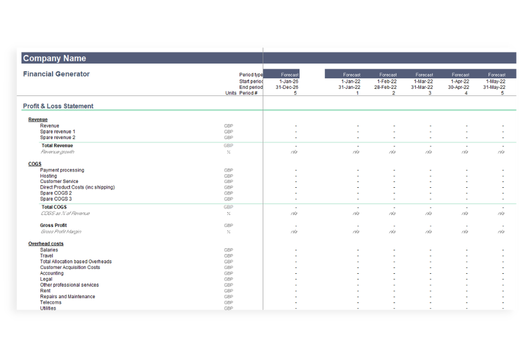Click the 1-Jan-26 start period cell

(289, 81)
